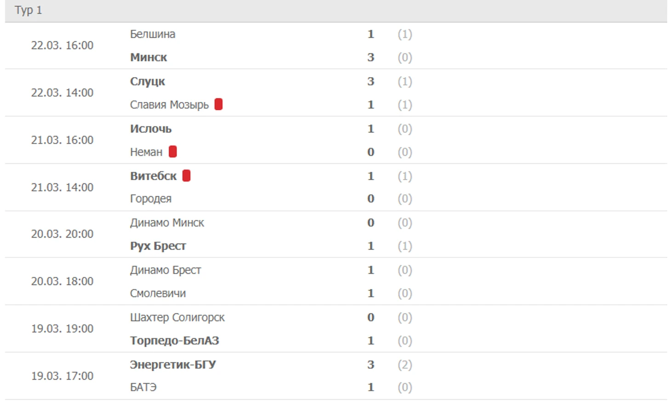Click the red card icon next to Неман
The image size is (671, 403).
tap(173, 152)
